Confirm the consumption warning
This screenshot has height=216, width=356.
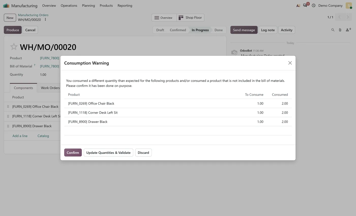click(73, 153)
